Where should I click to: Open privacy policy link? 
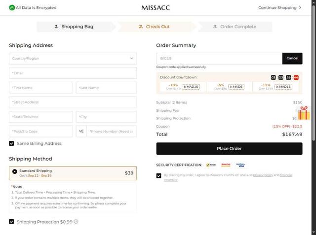tap(263, 175)
